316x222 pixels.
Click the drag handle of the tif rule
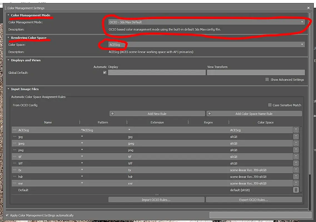point(14,157)
